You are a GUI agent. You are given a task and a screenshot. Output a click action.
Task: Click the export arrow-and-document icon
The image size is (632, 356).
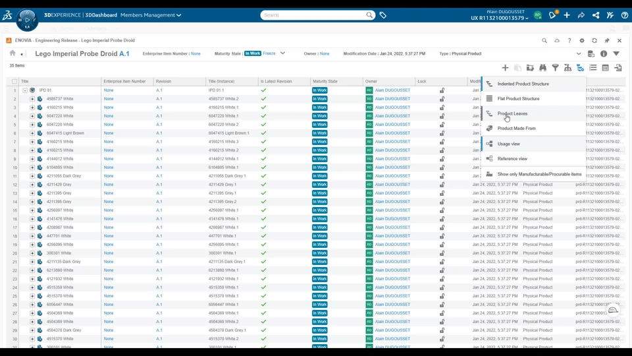(618, 68)
